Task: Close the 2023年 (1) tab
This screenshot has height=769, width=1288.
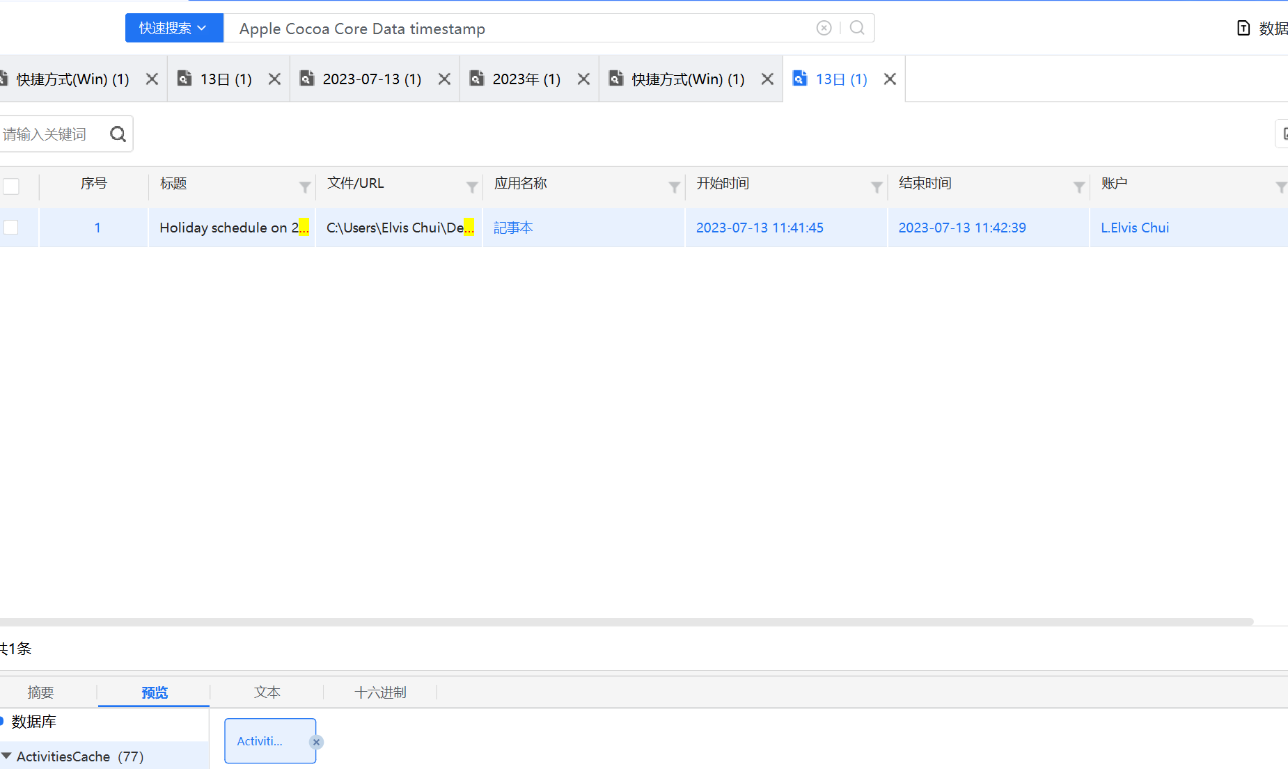Action: click(x=583, y=79)
